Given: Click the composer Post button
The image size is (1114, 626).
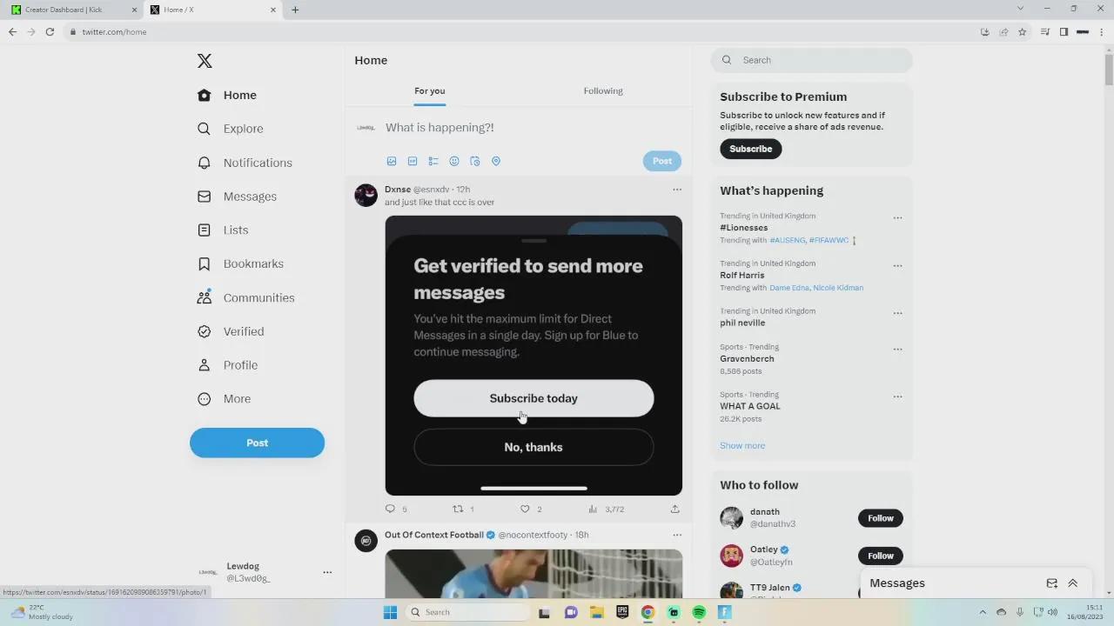Looking at the screenshot, I should coord(662,161).
